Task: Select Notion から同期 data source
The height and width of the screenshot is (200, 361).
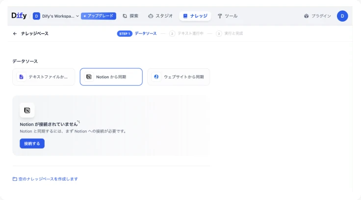Action: (x=111, y=77)
